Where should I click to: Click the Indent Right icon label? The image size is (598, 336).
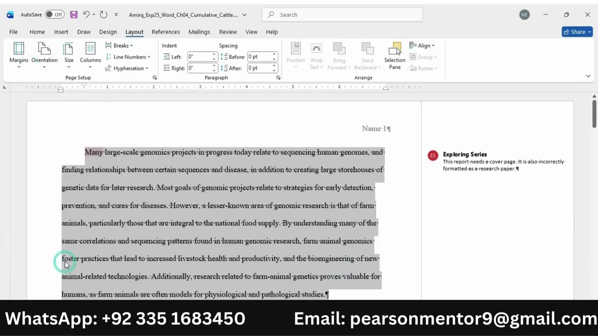[174, 68]
